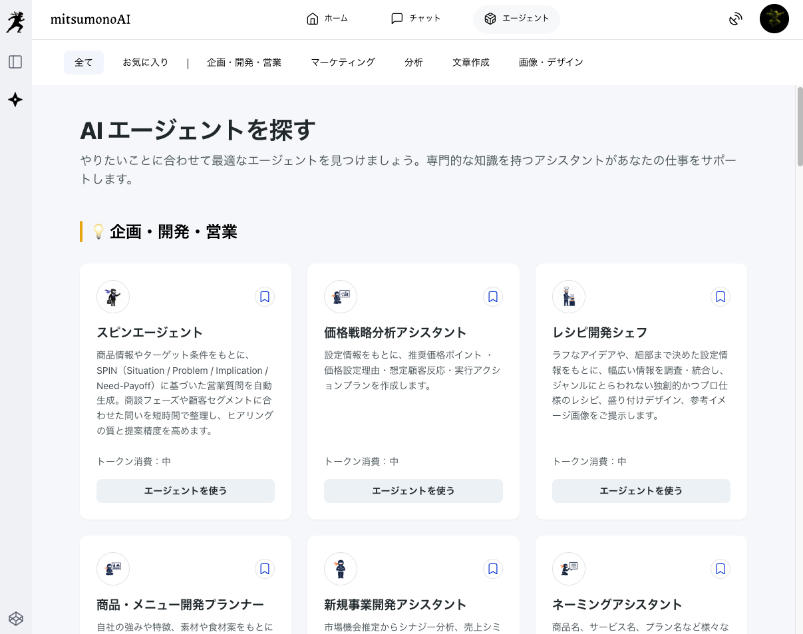Toggle the sidebar panel icon
The image size is (803, 634).
tap(15, 62)
